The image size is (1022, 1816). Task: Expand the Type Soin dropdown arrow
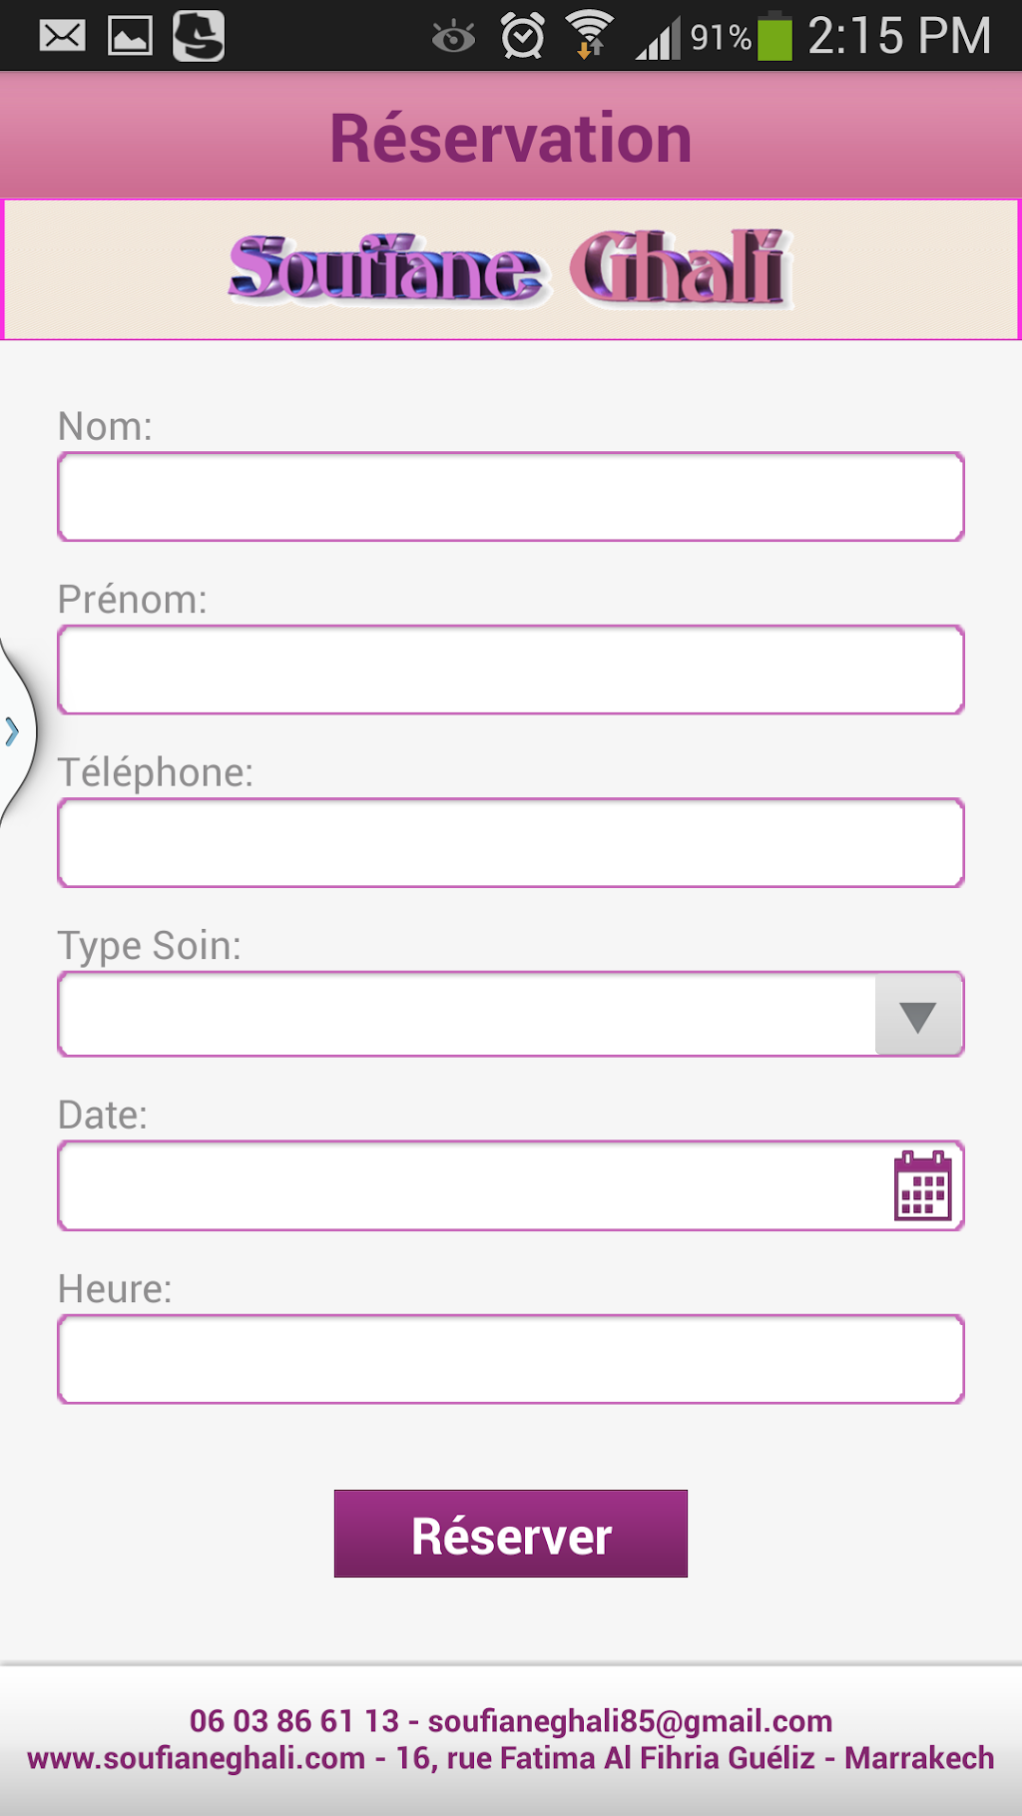918,1016
